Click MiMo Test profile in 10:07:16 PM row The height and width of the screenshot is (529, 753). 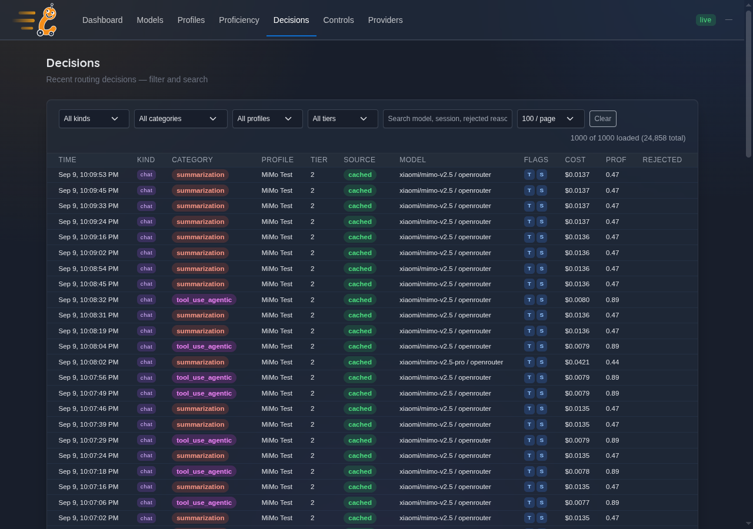click(x=277, y=487)
